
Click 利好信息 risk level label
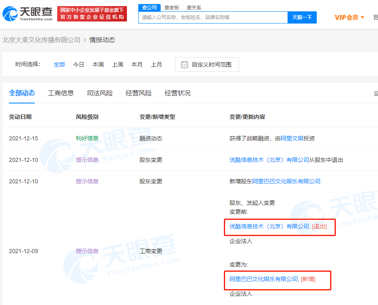pos(87,138)
